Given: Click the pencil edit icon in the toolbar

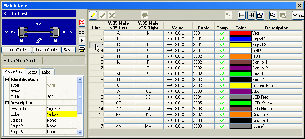Looking at the screenshot, I should coord(93,15).
